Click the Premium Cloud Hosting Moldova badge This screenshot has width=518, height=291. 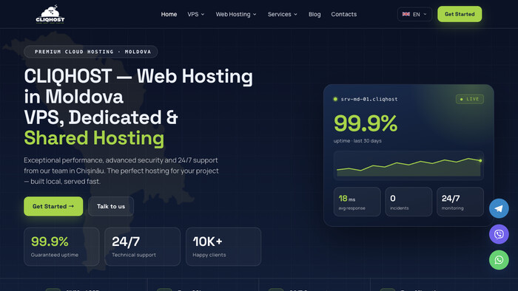pyautogui.click(x=91, y=52)
